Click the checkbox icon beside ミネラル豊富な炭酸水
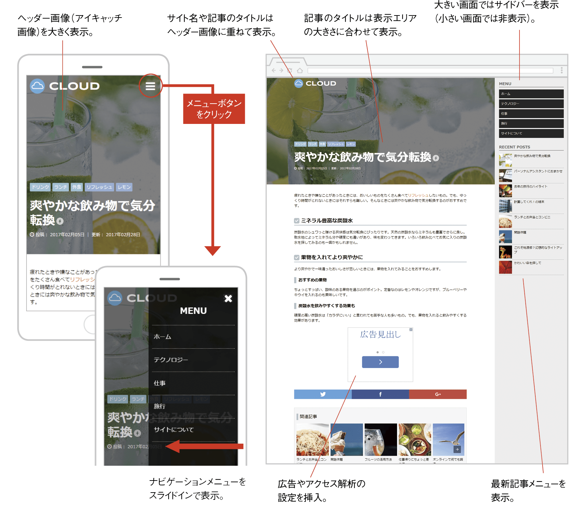This screenshot has width=586, height=506. click(297, 221)
